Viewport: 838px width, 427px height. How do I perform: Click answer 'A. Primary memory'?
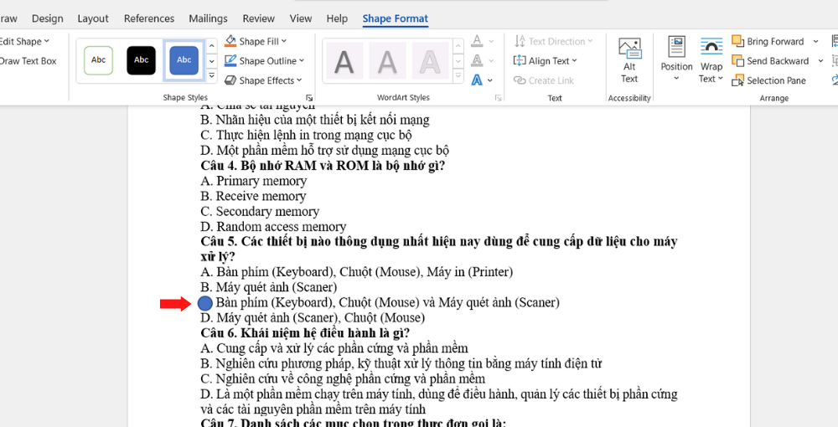point(254,181)
